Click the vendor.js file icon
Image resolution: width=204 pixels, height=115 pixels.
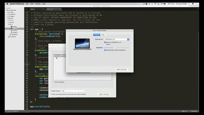pos(11,33)
